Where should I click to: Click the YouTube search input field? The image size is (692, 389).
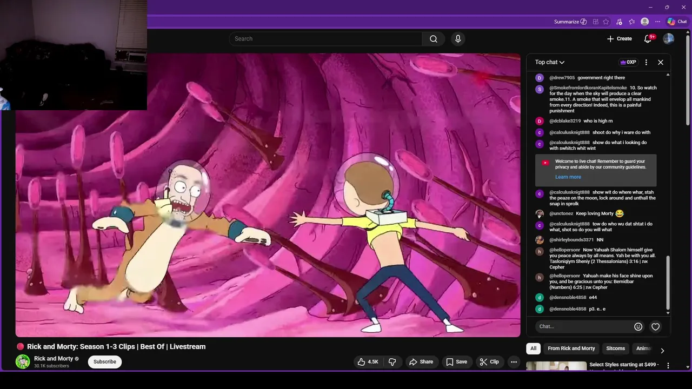pyautogui.click(x=325, y=39)
